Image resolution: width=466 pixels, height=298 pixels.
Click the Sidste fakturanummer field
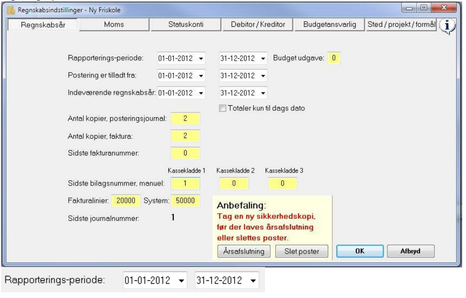(185, 154)
